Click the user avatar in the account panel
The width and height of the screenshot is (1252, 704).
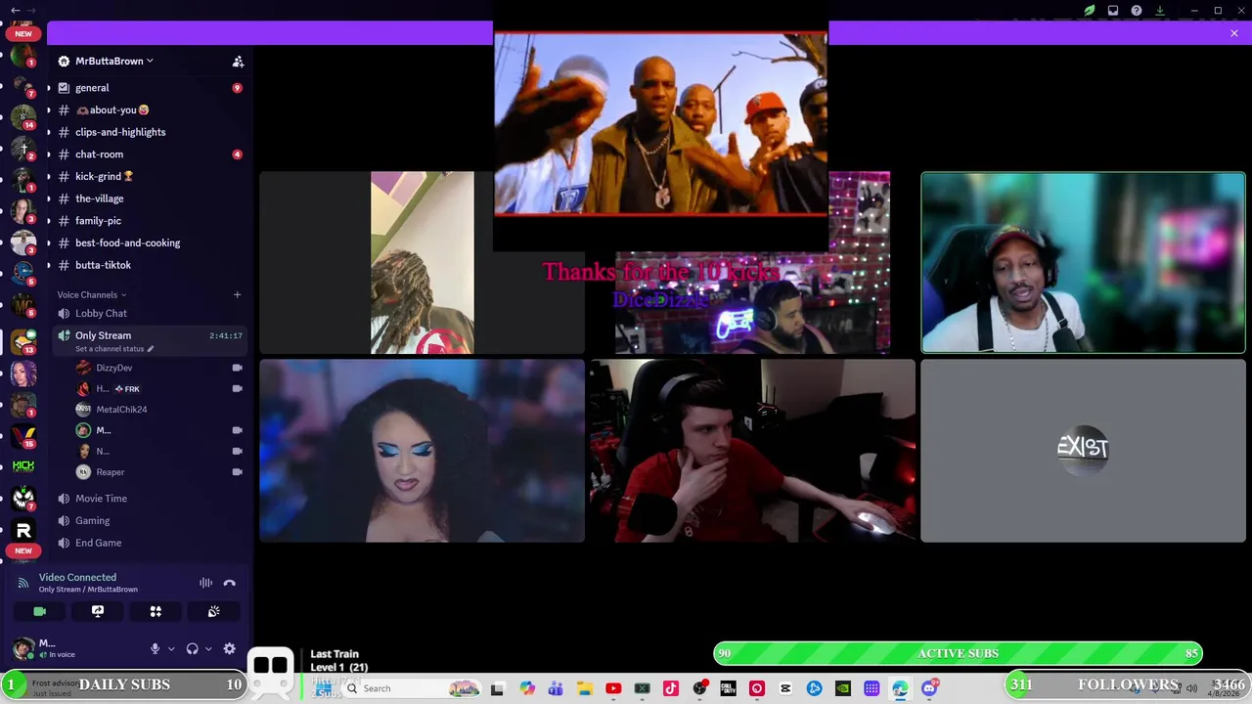click(x=23, y=648)
